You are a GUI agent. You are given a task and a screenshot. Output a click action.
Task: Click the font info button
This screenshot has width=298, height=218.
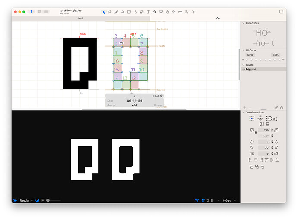pyautogui.click(x=32, y=12)
